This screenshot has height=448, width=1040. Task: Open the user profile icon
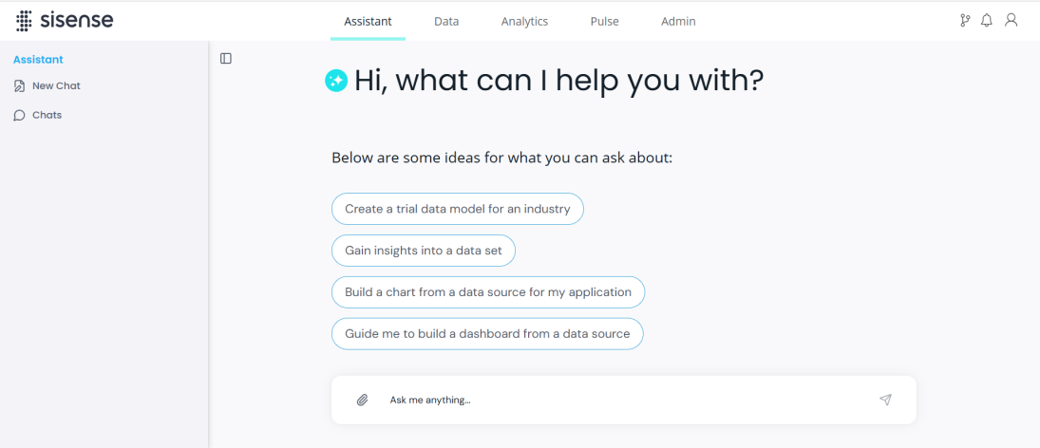coord(1011,21)
